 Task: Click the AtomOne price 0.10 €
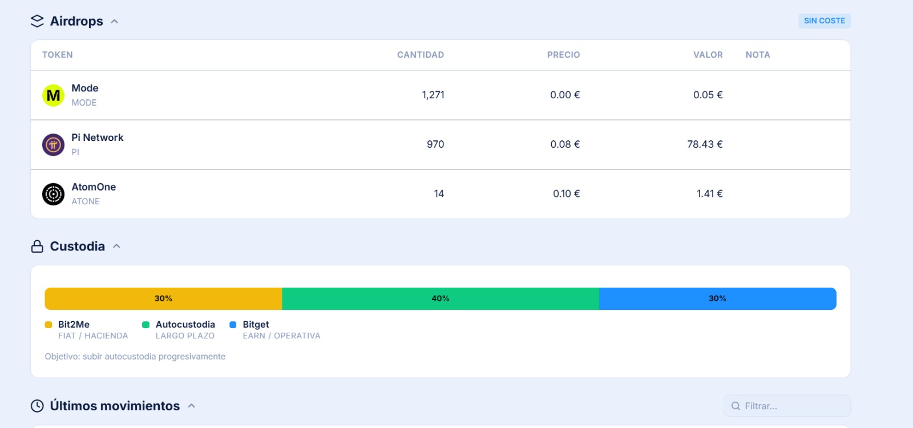click(x=567, y=193)
